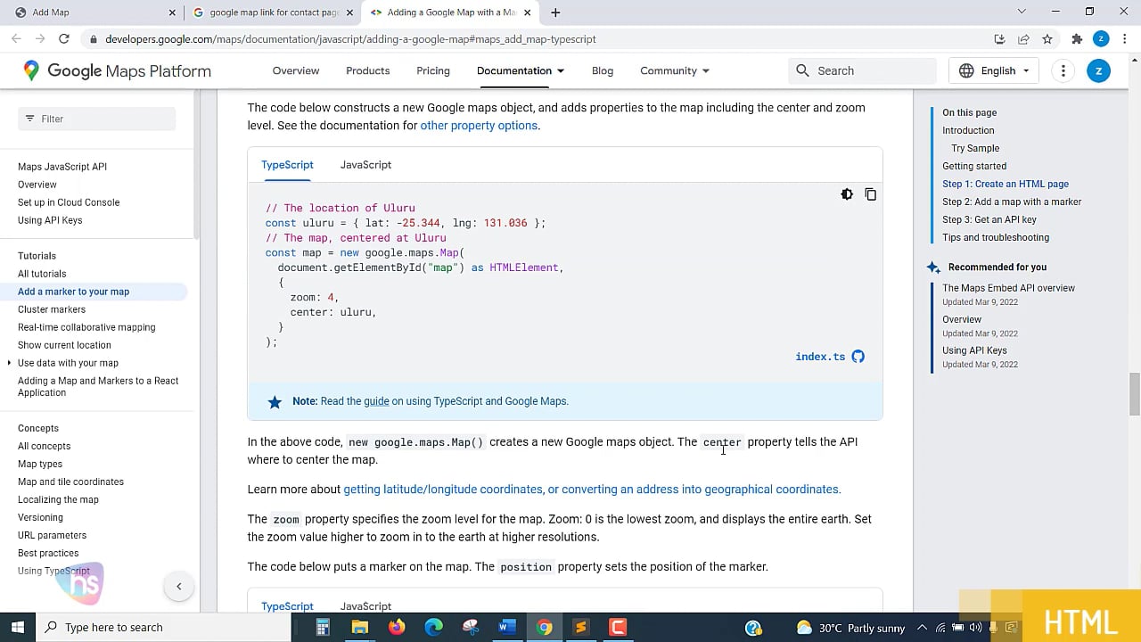Open Chrome tab search dropdown arrow
The image size is (1141, 642).
point(1022,12)
